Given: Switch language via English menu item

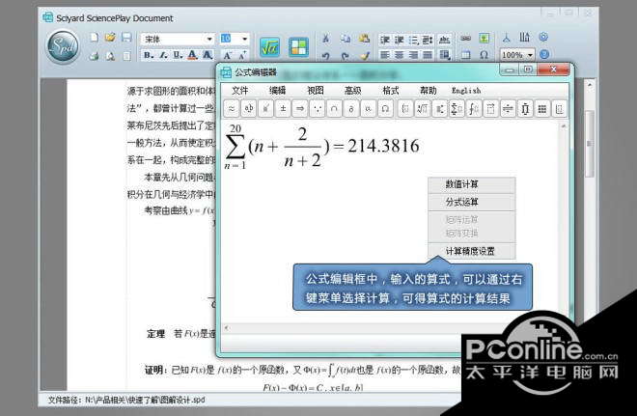Looking at the screenshot, I should coord(466,90).
